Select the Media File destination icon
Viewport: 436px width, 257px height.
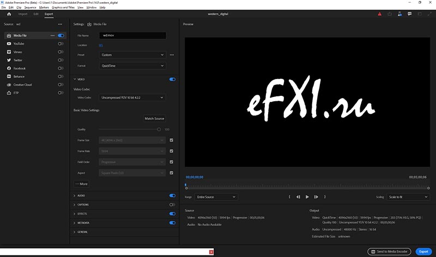point(9,35)
